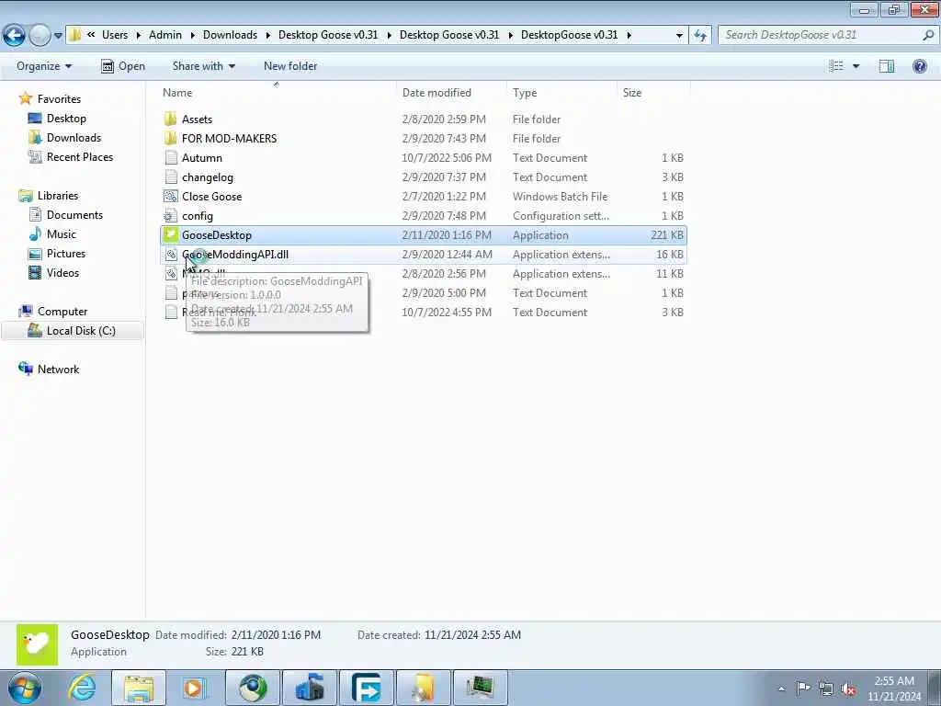Select the Admin breadcrumb segment
941x706 pixels.
[165, 35]
